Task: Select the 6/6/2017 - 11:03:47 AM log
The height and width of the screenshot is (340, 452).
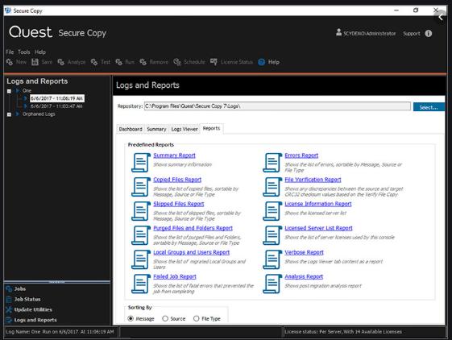Action: point(56,106)
